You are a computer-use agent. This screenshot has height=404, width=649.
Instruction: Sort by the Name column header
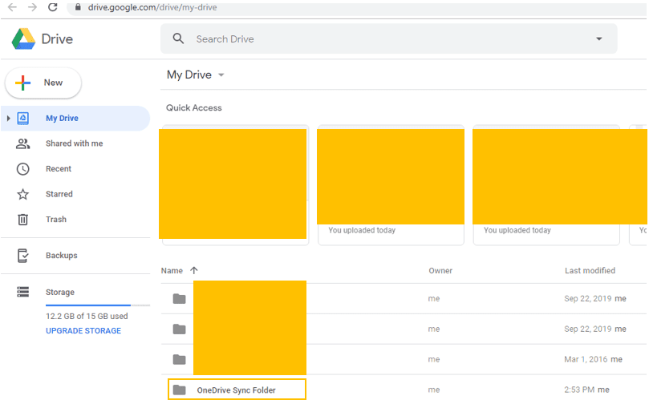point(172,270)
